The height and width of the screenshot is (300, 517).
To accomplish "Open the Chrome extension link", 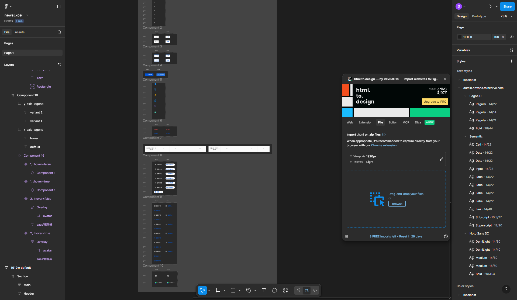I will pyautogui.click(x=384, y=145).
